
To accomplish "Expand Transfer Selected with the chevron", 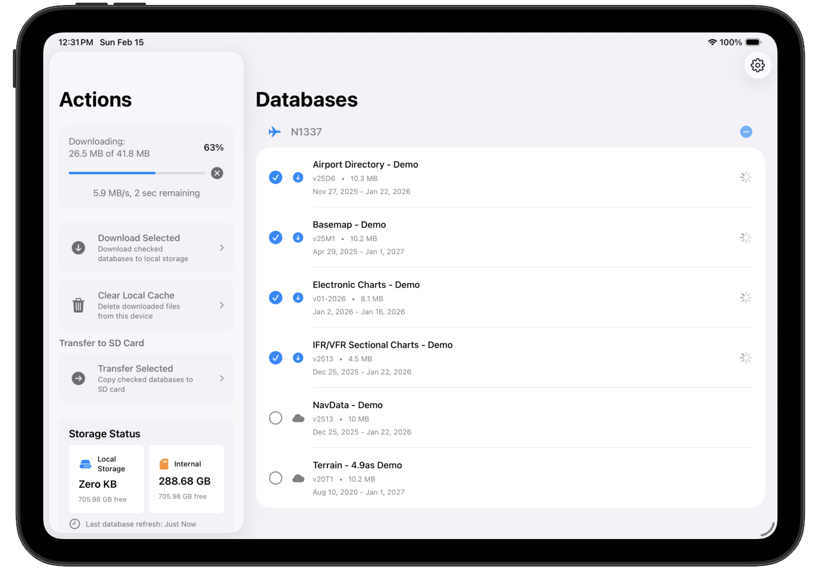I will pyautogui.click(x=222, y=378).
